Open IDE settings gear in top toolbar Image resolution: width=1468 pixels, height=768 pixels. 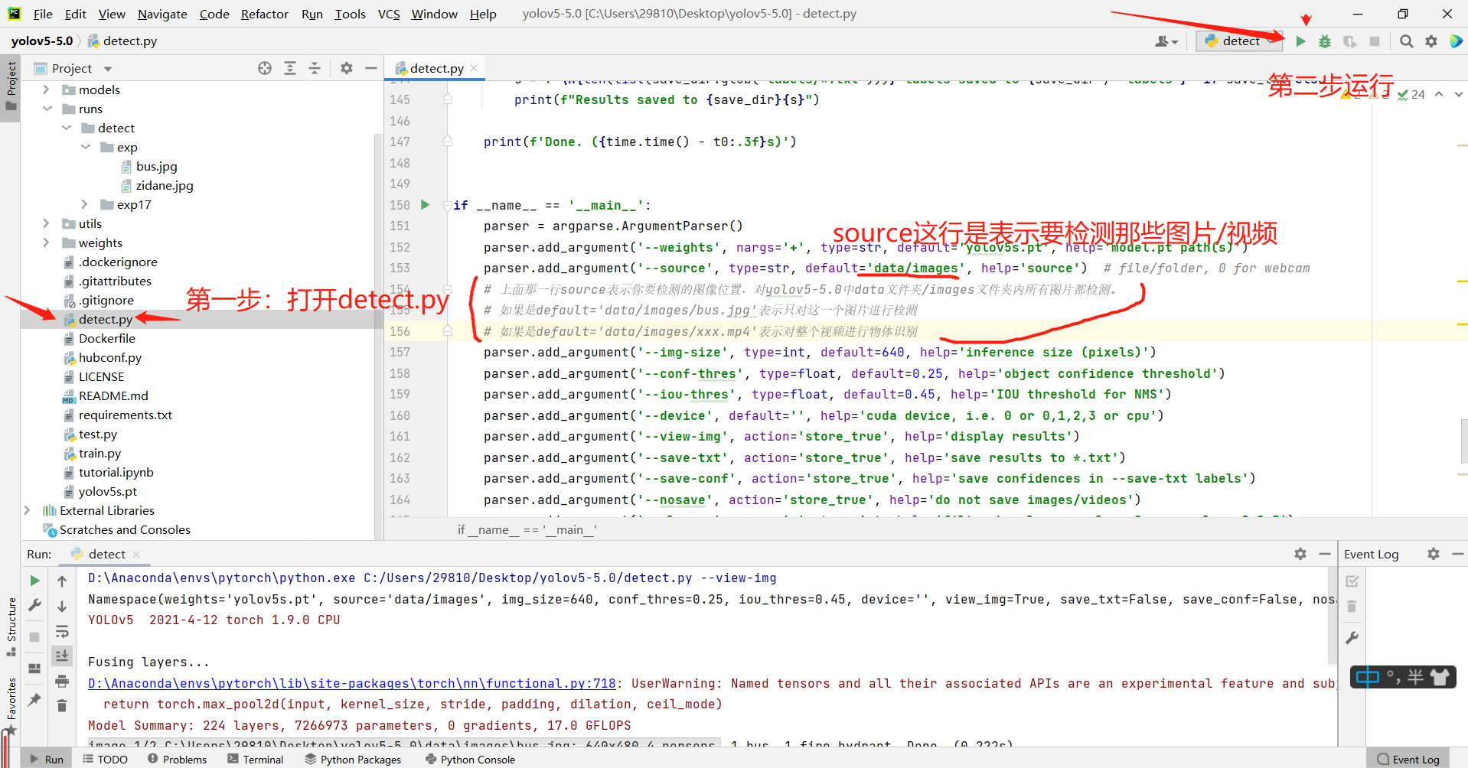[x=1431, y=41]
